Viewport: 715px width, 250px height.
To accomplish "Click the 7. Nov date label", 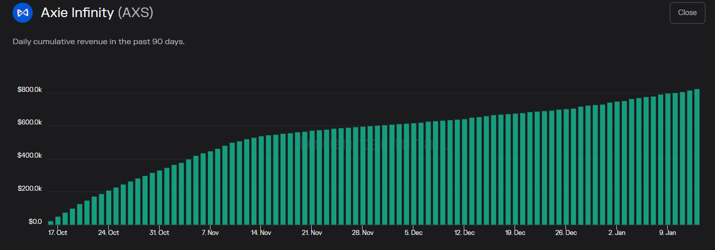I will (210, 233).
